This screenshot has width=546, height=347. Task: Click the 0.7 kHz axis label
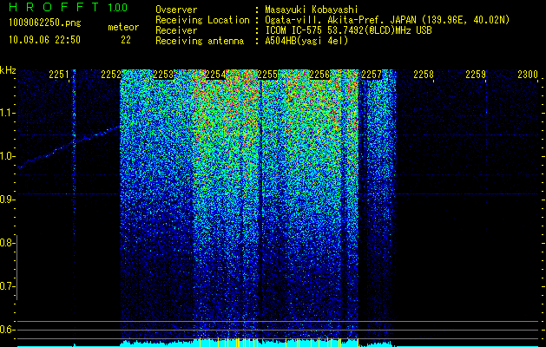pyautogui.click(x=7, y=286)
